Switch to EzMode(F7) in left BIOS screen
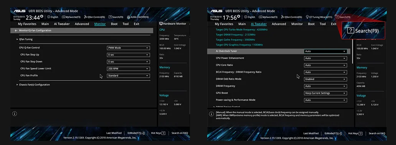The height and width of the screenshot is (145, 396). tap(136, 133)
